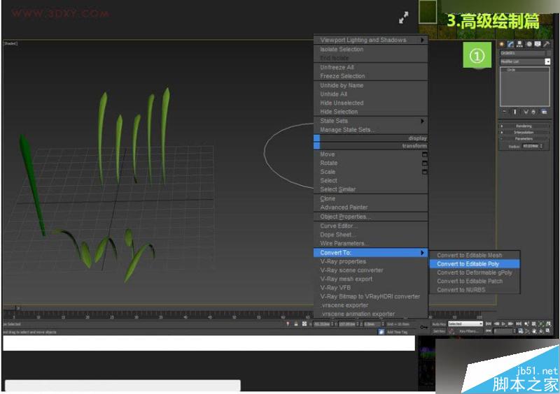Open the Motion command panel tab
This screenshot has height=394, width=560.
point(528,44)
